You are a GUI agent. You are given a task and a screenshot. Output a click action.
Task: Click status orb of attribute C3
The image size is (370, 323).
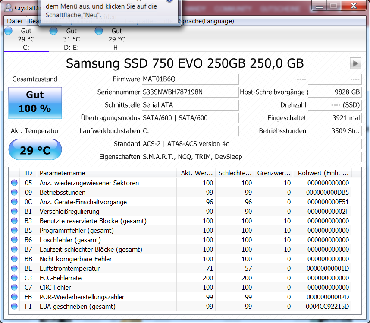click(14, 278)
